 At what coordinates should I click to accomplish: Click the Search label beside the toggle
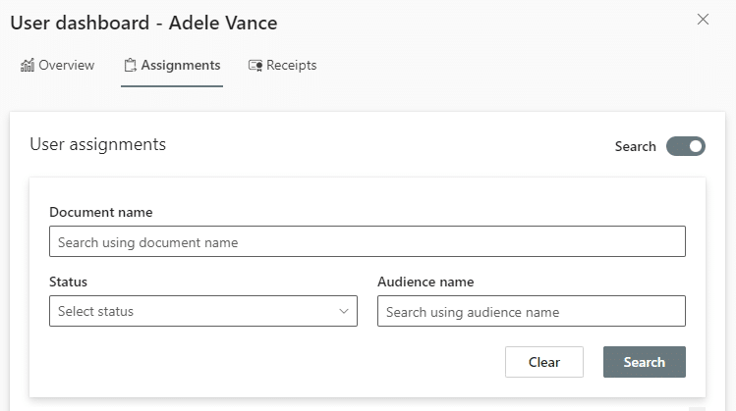[x=635, y=146]
